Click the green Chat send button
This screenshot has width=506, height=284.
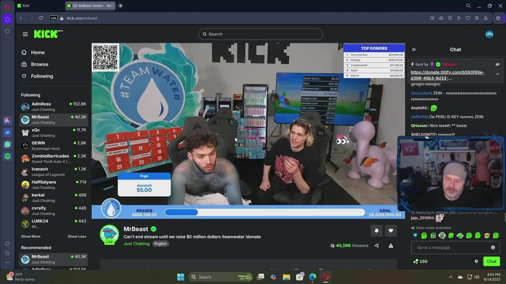[x=491, y=261]
